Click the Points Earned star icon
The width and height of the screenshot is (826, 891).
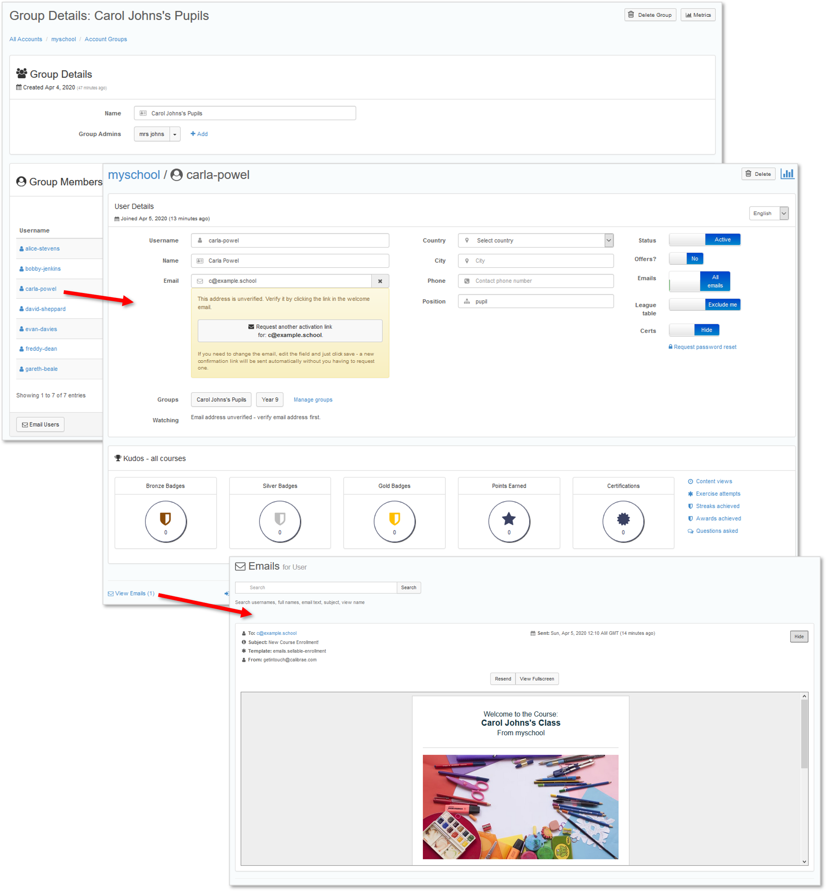(x=508, y=518)
